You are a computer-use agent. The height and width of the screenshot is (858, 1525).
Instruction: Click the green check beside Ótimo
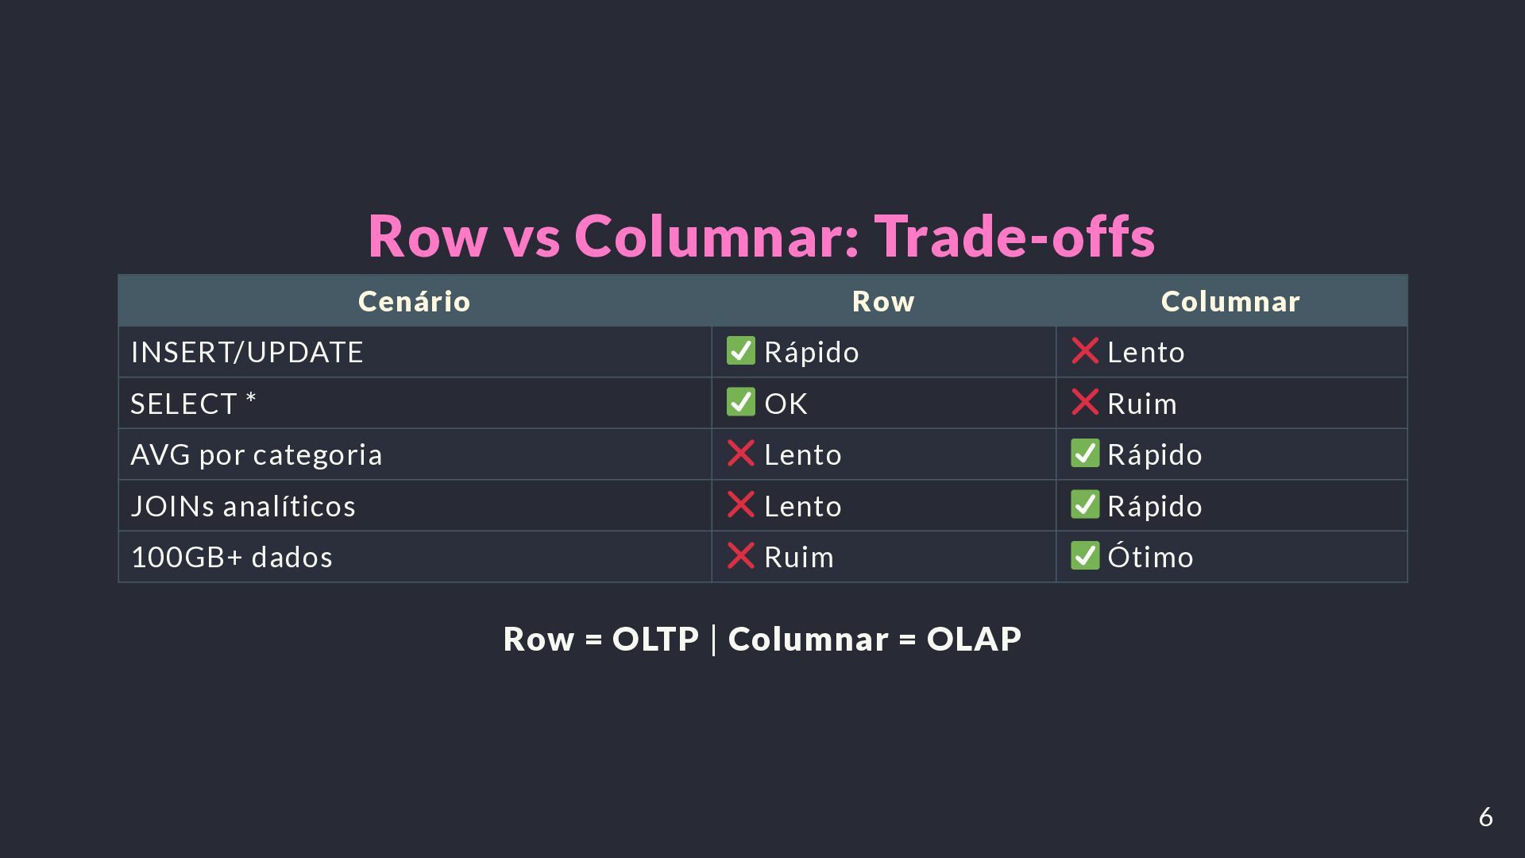[x=1085, y=555]
